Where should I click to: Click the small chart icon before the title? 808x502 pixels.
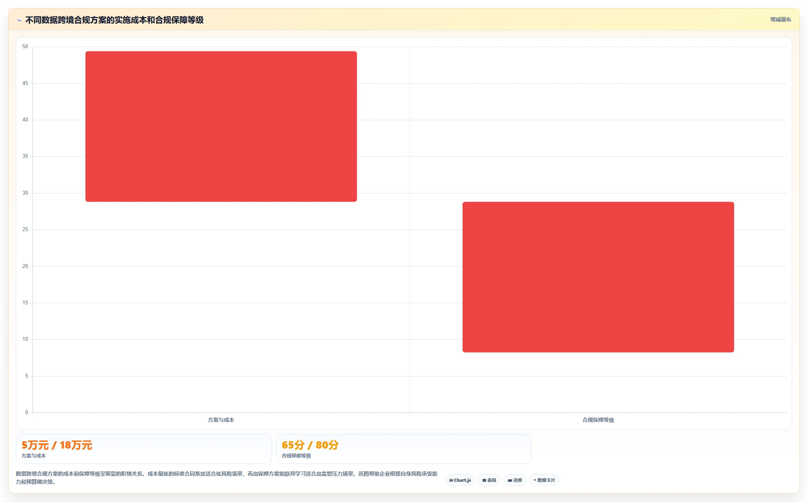19,20
